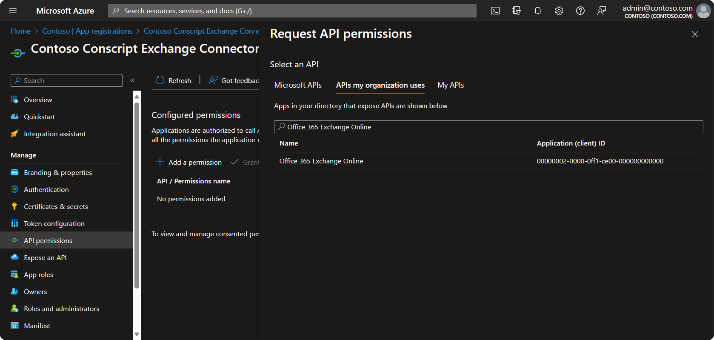Image resolution: width=714 pixels, height=340 pixels.
Task: Click sidebar scrollbar down arrow
Action: (137, 334)
